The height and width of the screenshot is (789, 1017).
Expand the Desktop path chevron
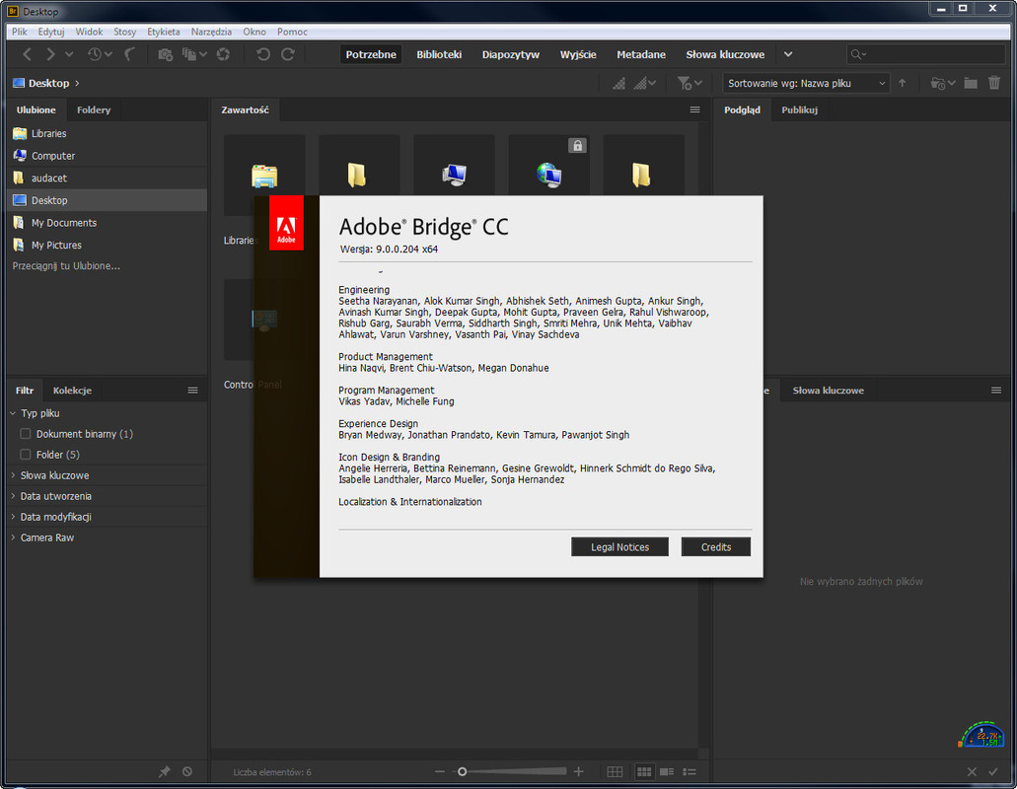[77, 83]
